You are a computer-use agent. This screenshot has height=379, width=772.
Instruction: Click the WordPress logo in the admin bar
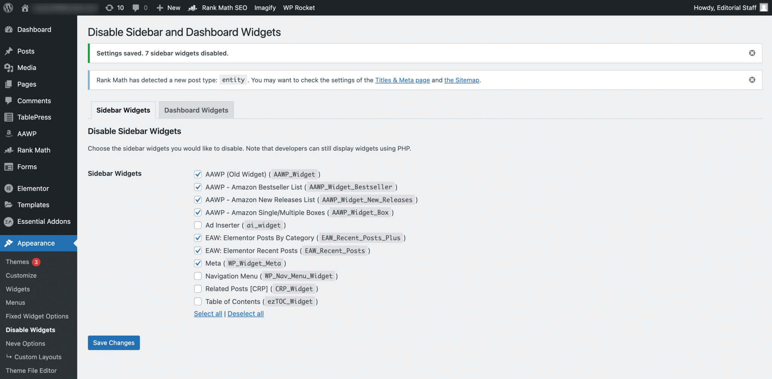pyautogui.click(x=8, y=8)
